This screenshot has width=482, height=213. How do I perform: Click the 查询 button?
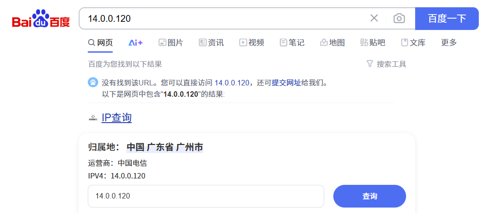[370, 196]
